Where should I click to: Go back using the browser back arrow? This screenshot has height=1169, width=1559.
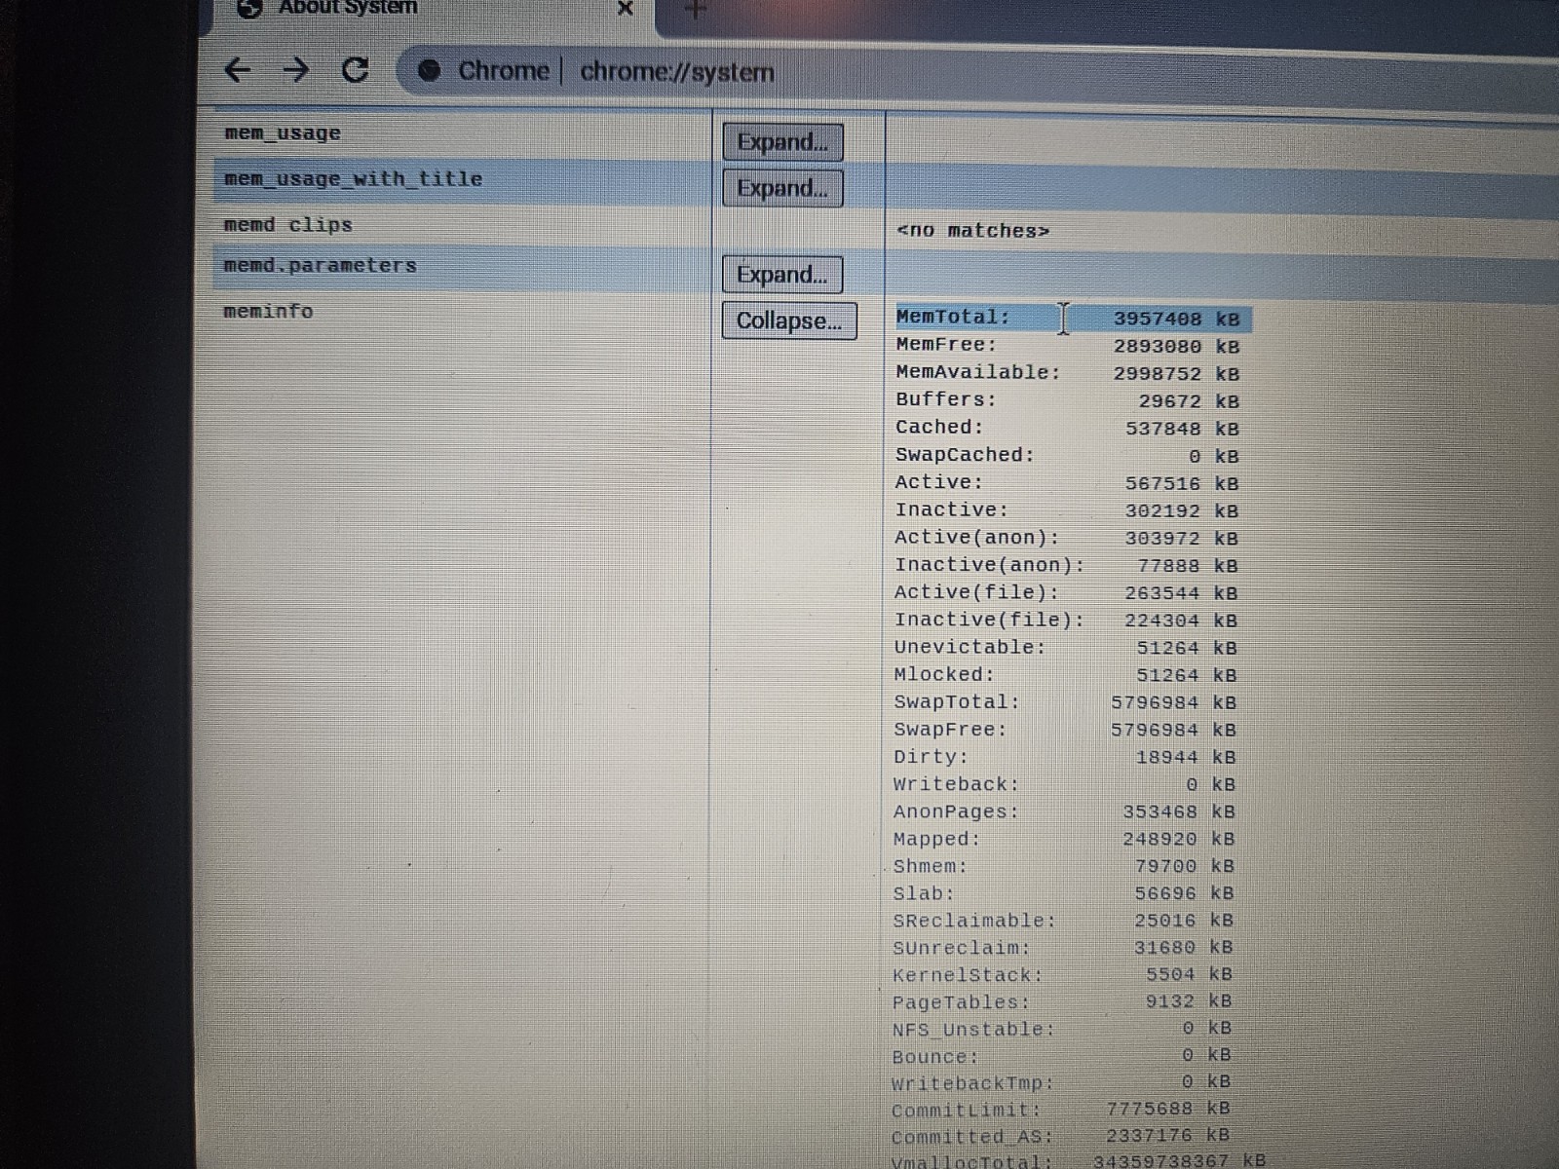(x=238, y=70)
